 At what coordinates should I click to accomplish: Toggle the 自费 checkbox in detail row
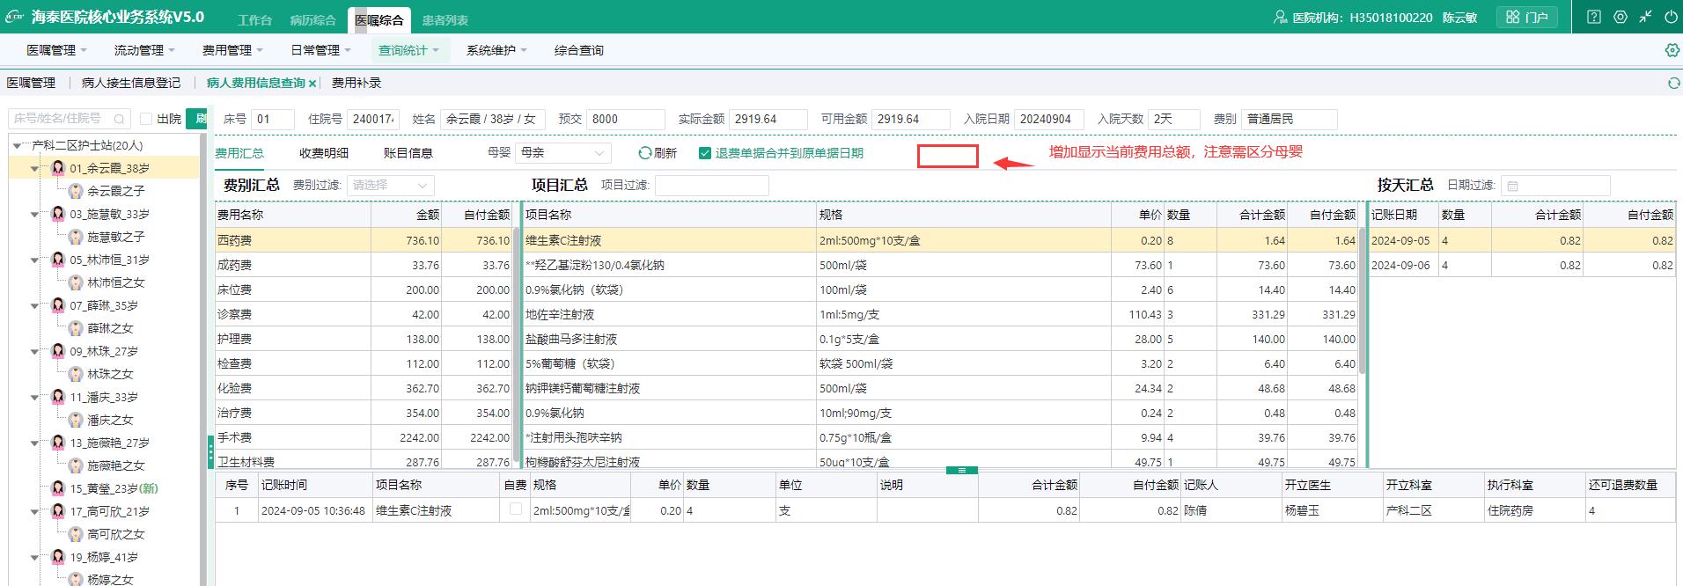click(x=516, y=509)
